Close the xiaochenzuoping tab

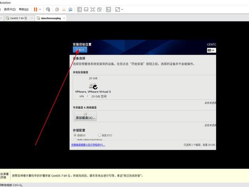click(64, 18)
